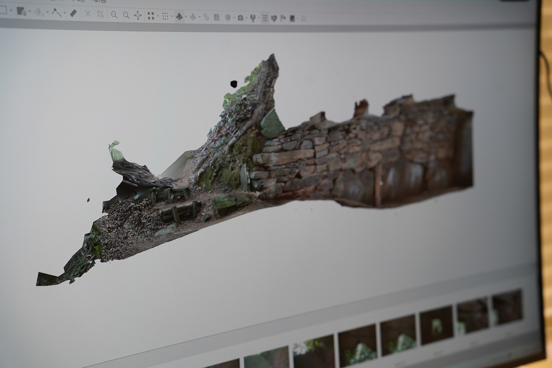Expand the Draw Polyline dropdown arrow
The image size is (552, 368).
coord(65,13)
